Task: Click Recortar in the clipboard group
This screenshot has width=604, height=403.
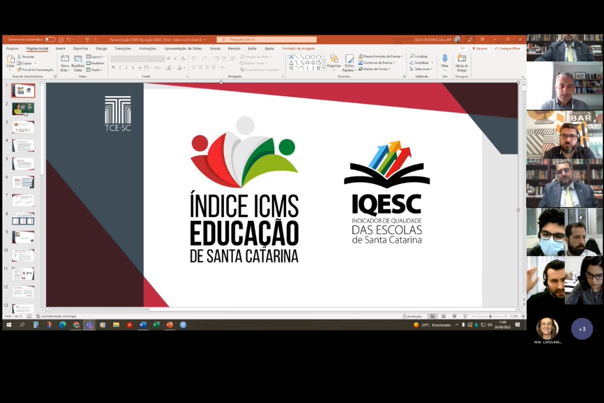Action: pyautogui.click(x=26, y=57)
